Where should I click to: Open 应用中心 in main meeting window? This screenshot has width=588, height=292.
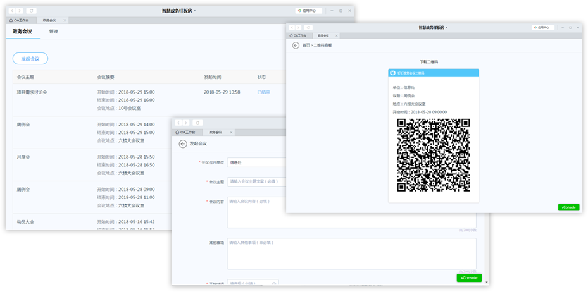coord(308,11)
